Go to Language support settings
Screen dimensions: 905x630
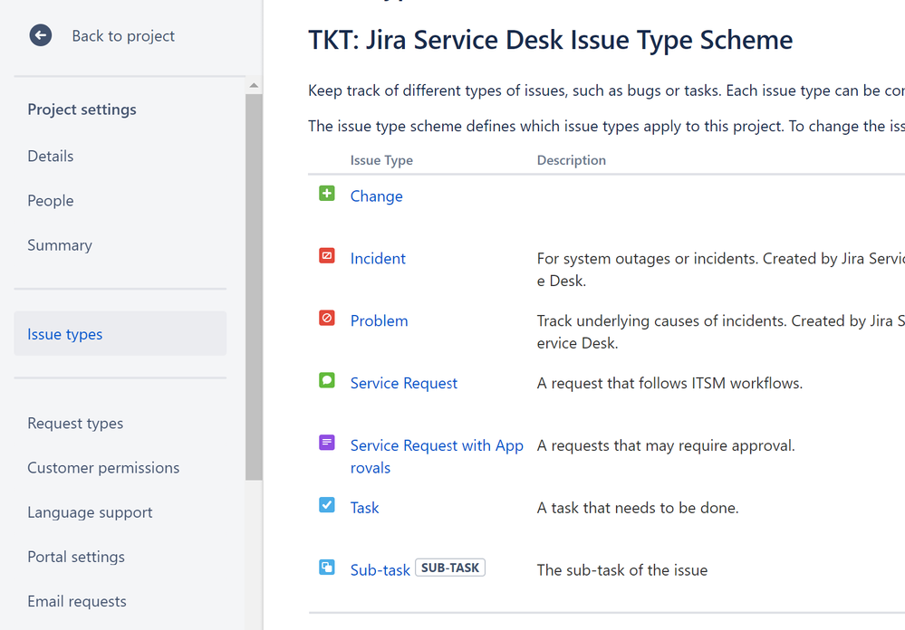[x=90, y=512]
